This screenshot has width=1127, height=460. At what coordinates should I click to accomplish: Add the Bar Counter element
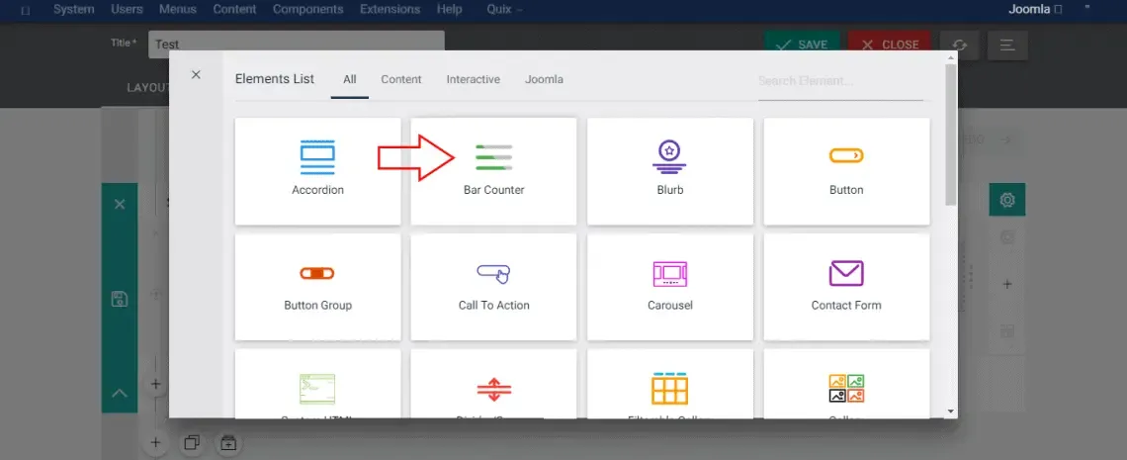[x=493, y=171]
